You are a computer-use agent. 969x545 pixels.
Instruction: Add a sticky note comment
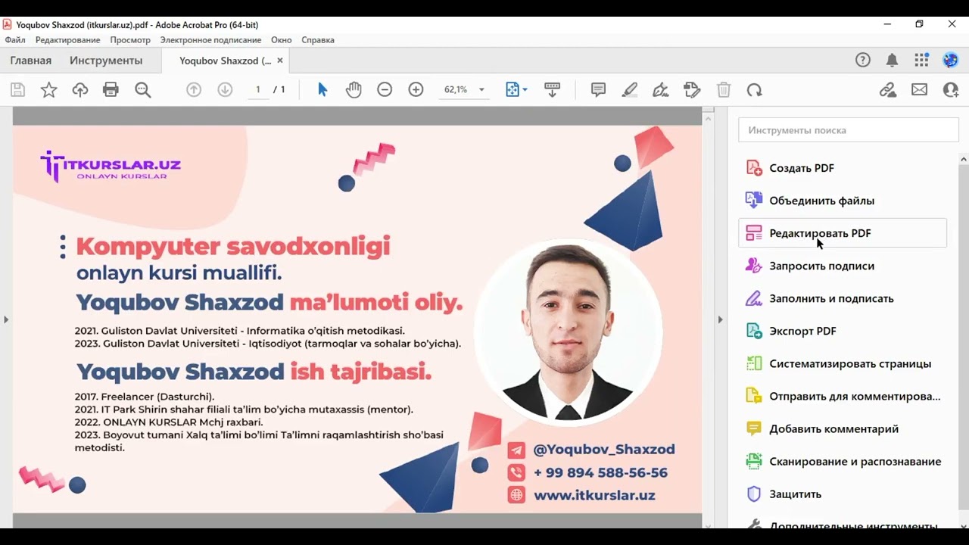coord(598,89)
